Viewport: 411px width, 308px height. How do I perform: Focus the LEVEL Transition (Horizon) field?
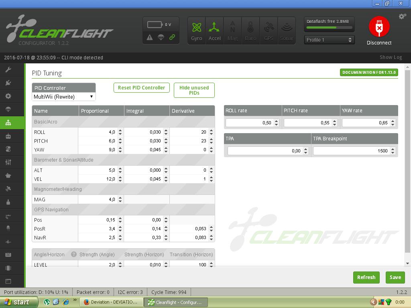coord(192,264)
